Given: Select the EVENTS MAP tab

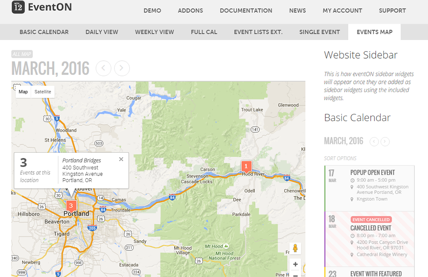Looking at the screenshot, I should click(x=374, y=32).
